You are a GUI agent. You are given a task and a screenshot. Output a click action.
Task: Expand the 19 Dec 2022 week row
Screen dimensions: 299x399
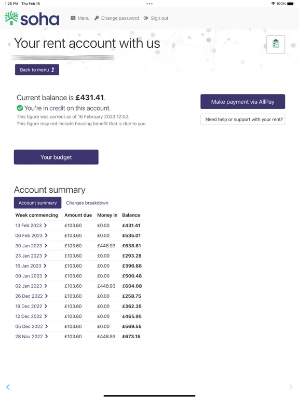tap(31, 306)
